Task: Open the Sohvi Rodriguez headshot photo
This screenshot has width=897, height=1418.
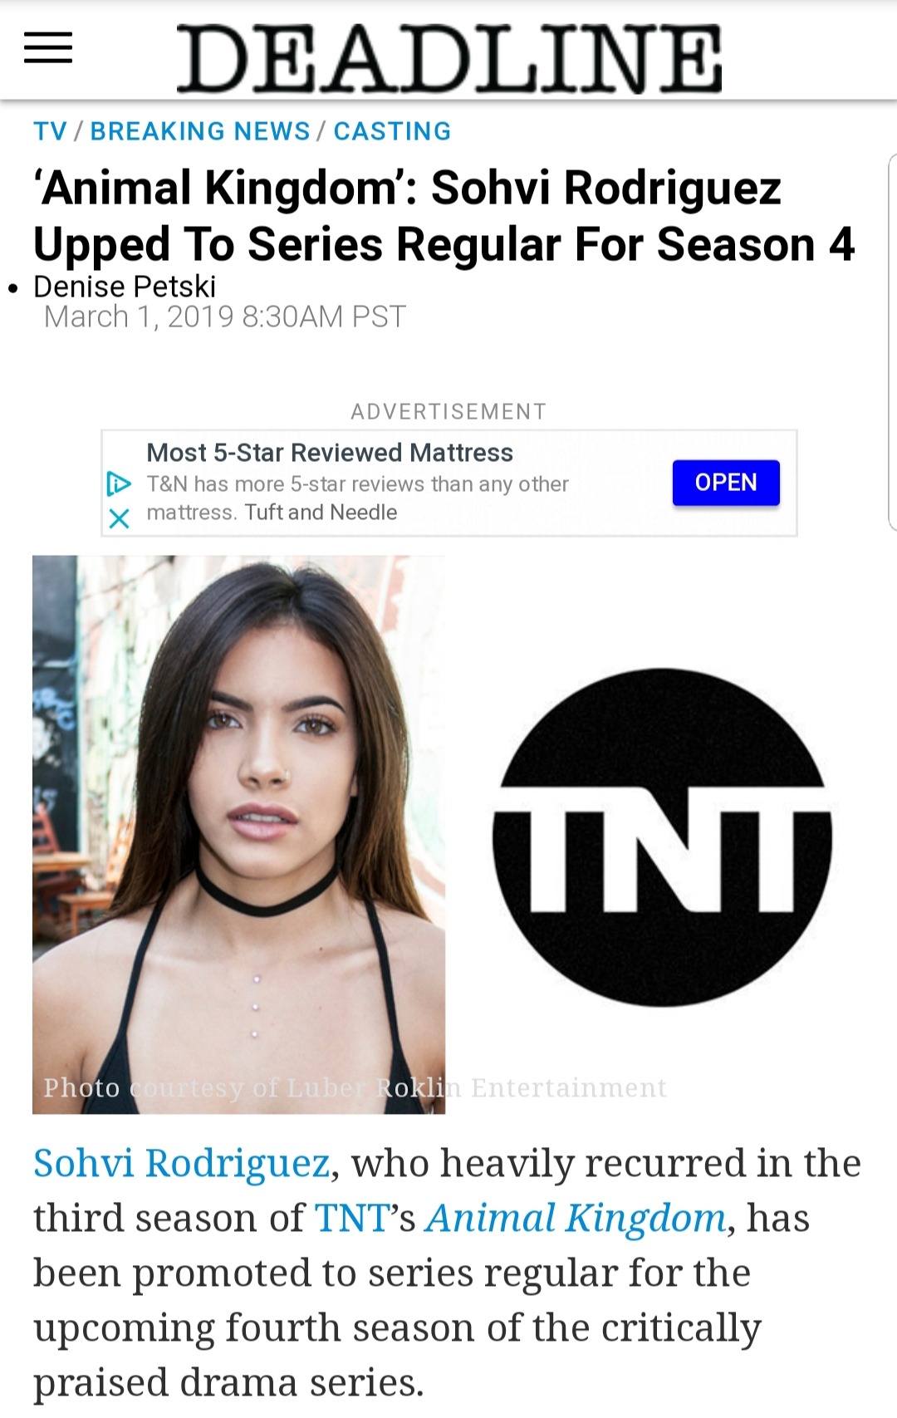Action: (238, 834)
